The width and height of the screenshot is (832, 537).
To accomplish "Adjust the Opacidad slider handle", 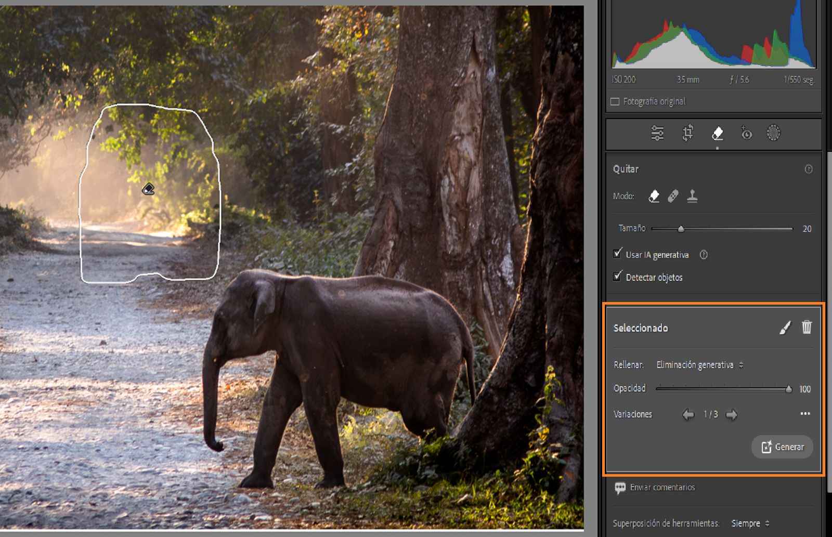I will [789, 388].
